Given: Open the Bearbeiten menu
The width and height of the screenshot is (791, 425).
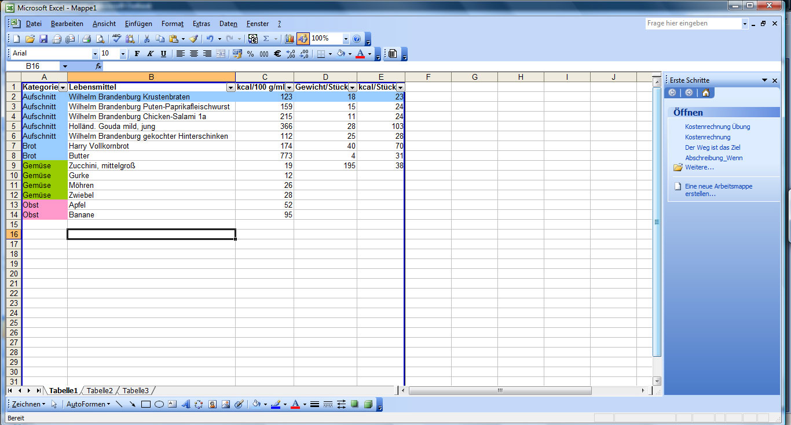Looking at the screenshot, I should pos(67,24).
